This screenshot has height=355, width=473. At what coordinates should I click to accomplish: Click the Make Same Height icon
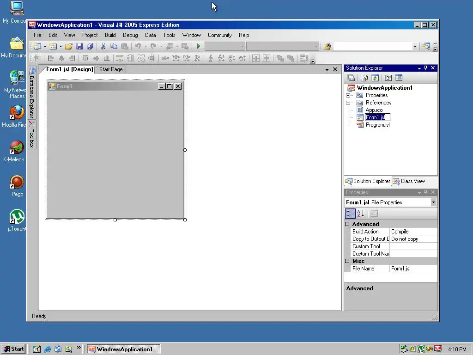coord(130,58)
